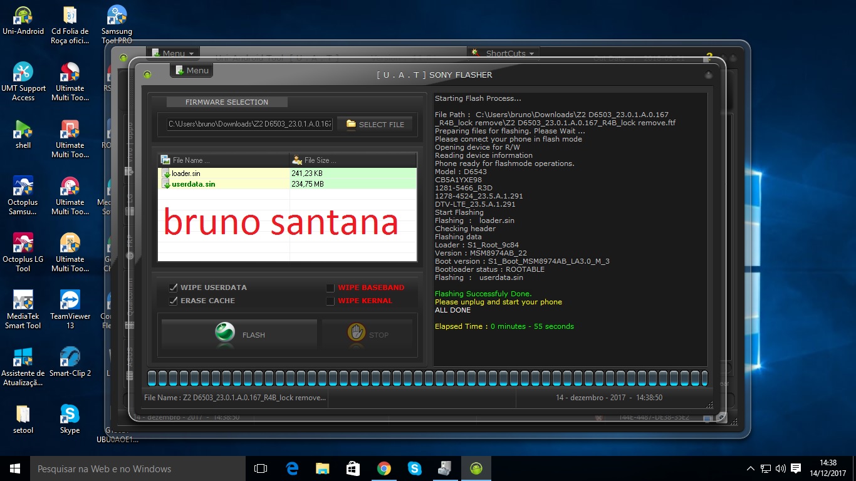
Task: Enable WIPE BASEBAND checkbox
Action: point(330,287)
